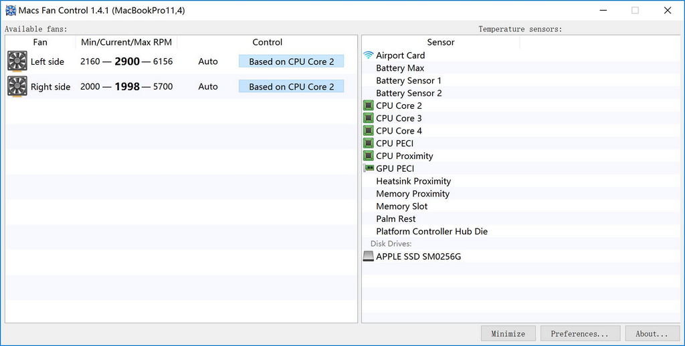Click the APPLE SSD drive icon
Screen dimensions: 685x346
tap(368, 256)
